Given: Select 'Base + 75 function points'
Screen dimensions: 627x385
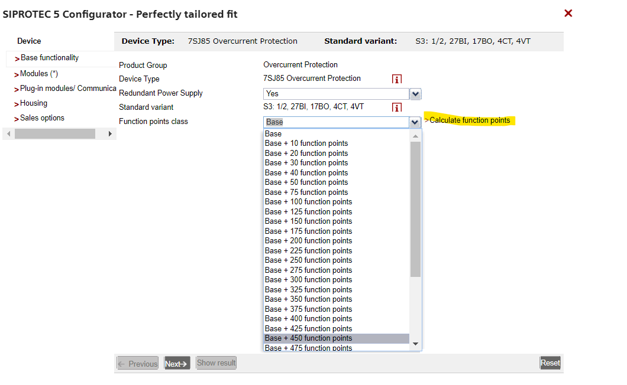Looking at the screenshot, I should pos(337,192).
